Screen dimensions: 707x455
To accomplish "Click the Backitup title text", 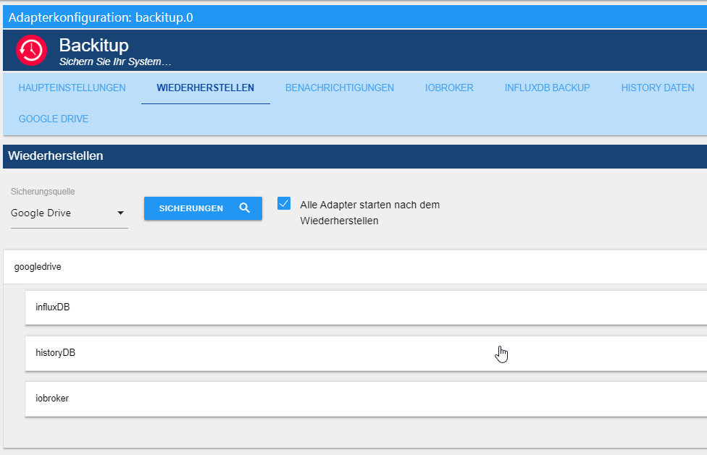I will click(x=93, y=45).
